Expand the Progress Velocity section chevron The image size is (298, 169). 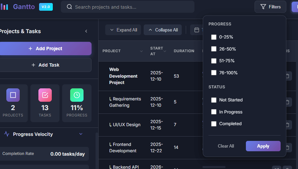coord(81,134)
